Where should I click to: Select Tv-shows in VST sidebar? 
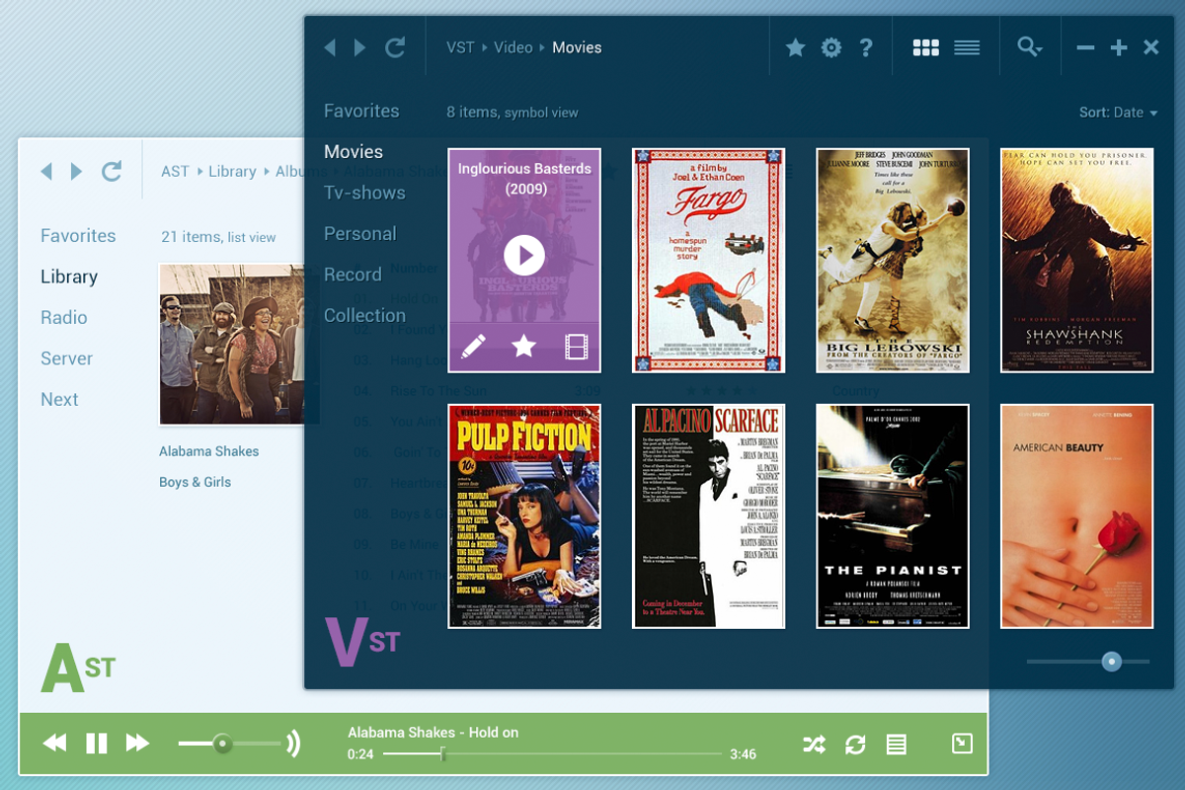[x=364, y=193]
